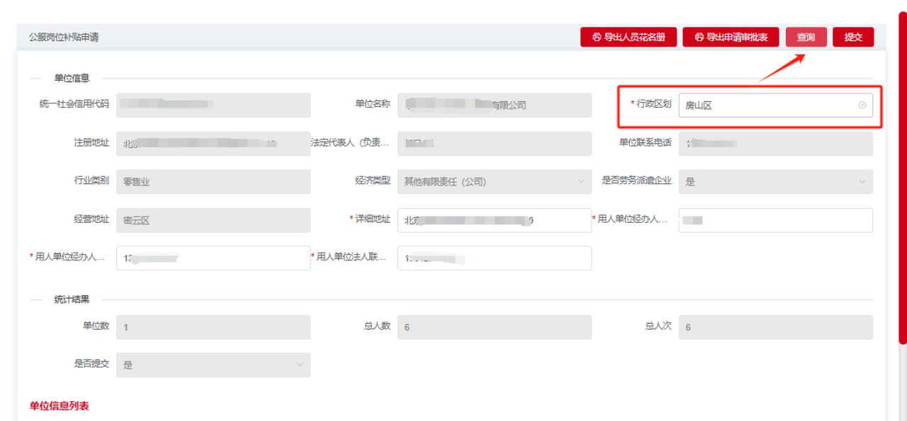The width and height of the screenshot is (907, 421).
Task: Expand the 经济类型 dropdown
Action: tap(581, 182)
